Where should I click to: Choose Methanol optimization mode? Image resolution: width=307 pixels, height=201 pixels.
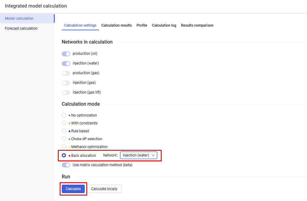click(x=64, y=147)
